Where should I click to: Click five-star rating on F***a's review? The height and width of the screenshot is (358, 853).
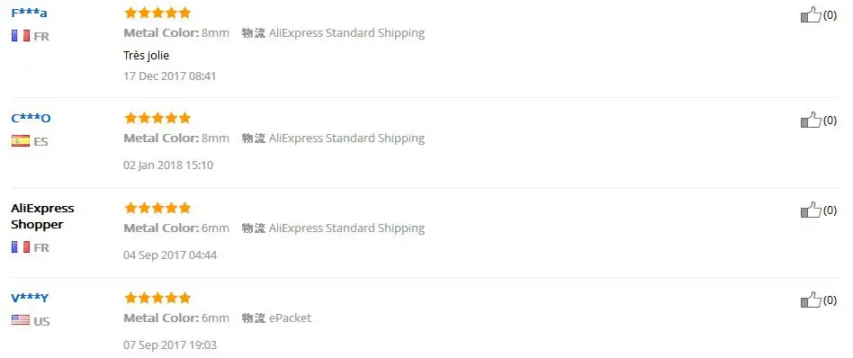click(157, 13)
